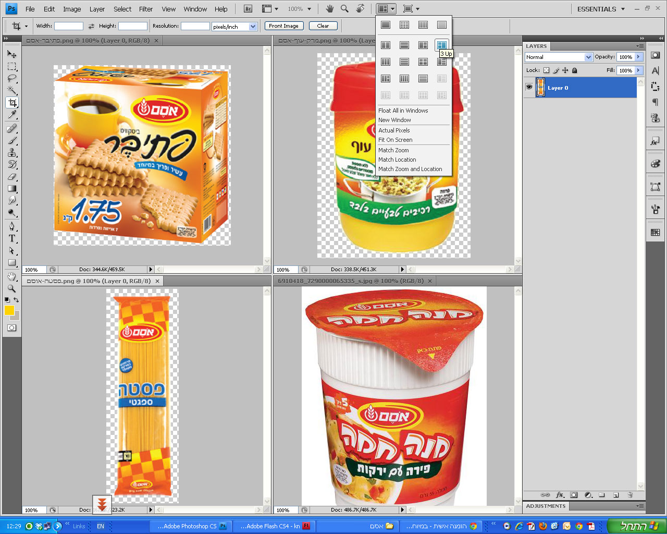Toggle lock image pixels
Image resolution: width=667 pixels, height=534 pixels.
tap(555, 70)
